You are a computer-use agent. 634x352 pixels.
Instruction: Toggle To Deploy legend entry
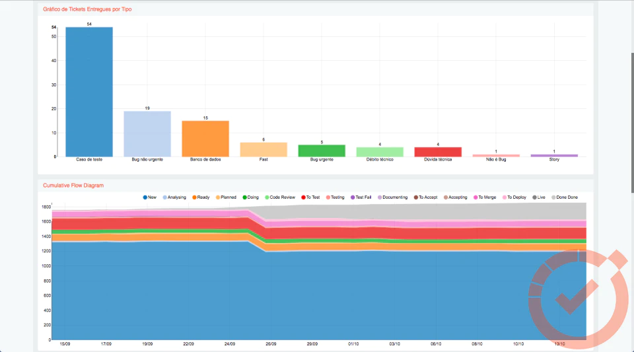514,197
